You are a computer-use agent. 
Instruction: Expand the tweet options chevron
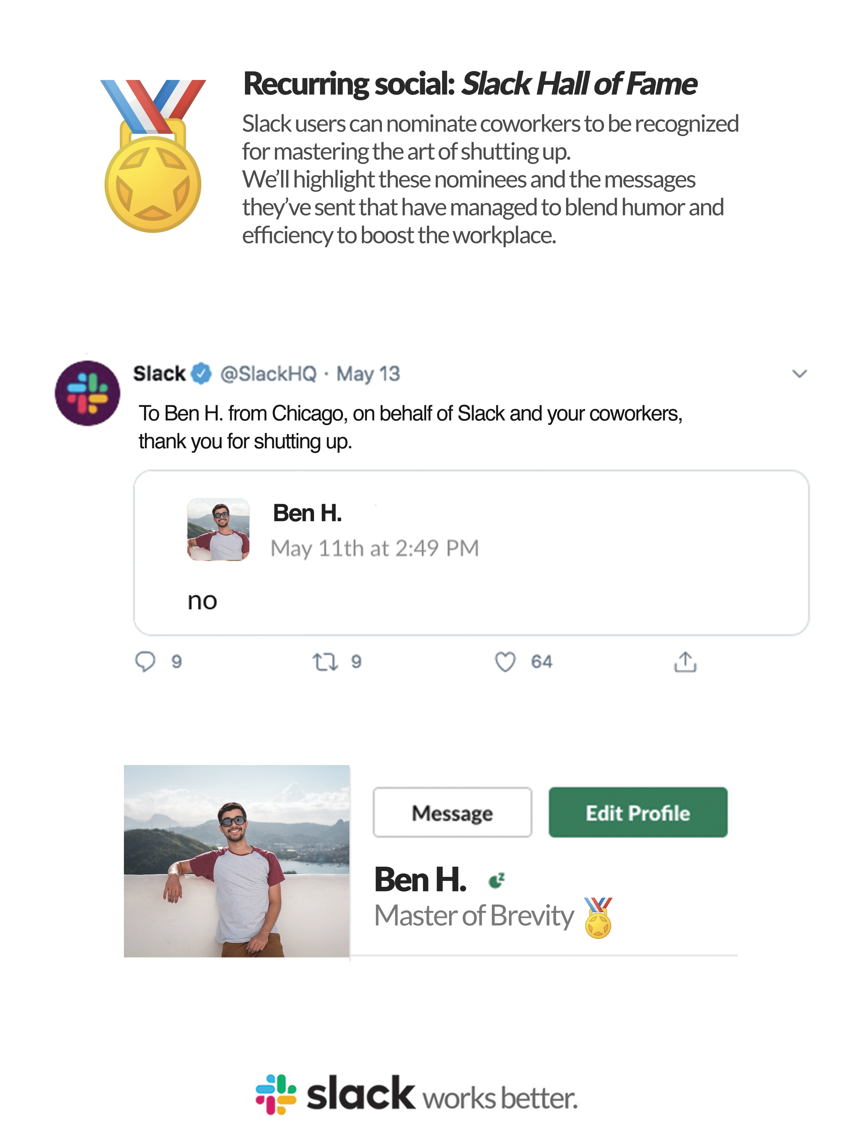799,373
